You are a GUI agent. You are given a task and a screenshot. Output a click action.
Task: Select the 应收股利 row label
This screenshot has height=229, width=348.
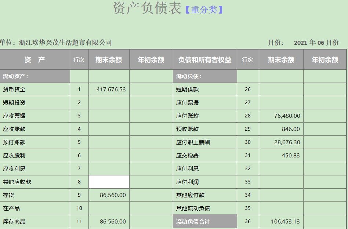tap(14, 155)
